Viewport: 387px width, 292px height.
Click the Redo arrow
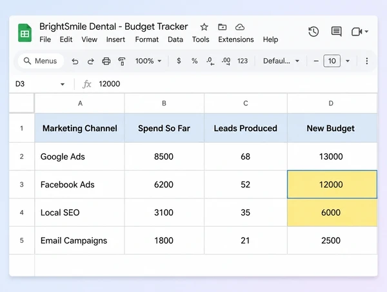90,61
